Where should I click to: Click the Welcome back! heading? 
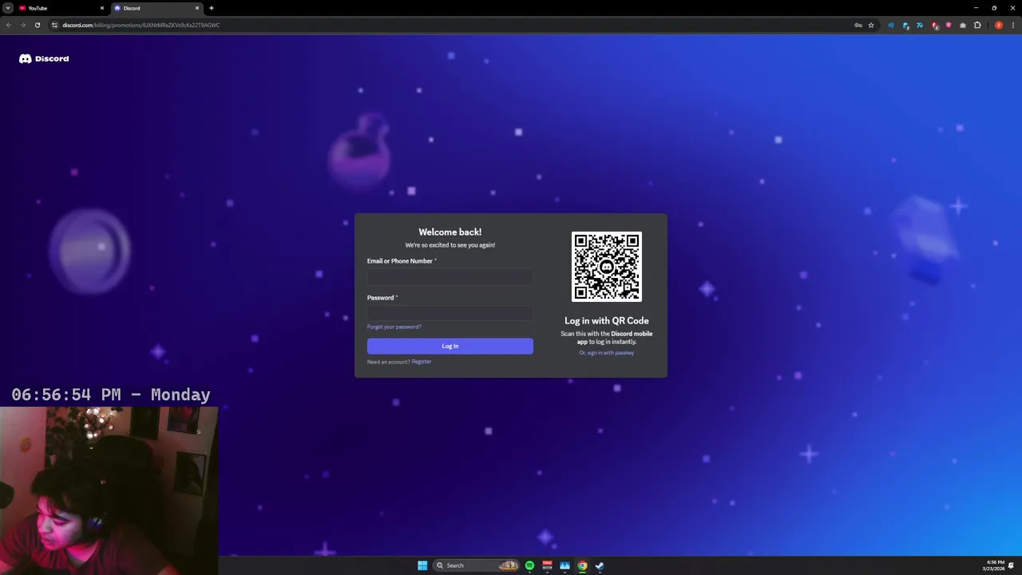450,232
